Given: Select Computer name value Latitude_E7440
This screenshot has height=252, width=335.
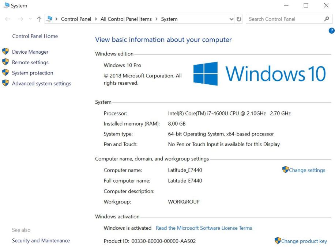Looking at the screenshot, I should coord(185,170).
